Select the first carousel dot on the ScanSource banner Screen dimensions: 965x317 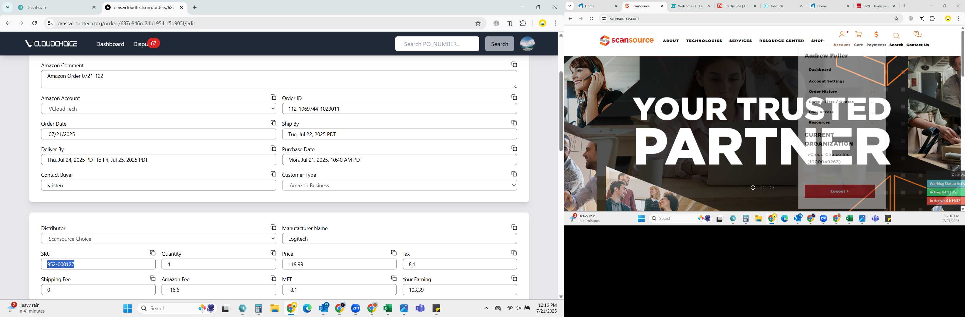[x=753, y=188]
